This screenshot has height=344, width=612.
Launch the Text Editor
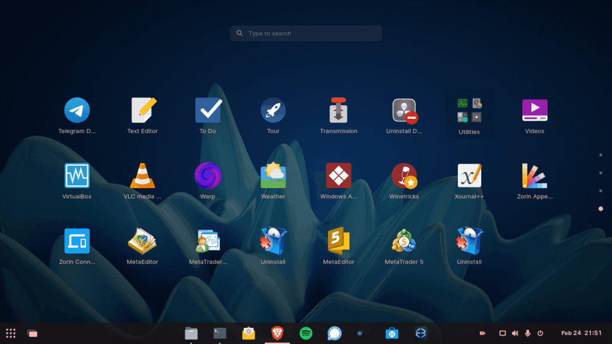point(142,110)
